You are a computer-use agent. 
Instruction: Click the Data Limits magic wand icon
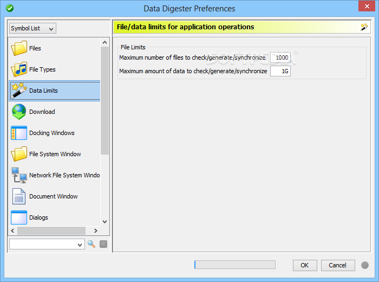coord(19,91)
